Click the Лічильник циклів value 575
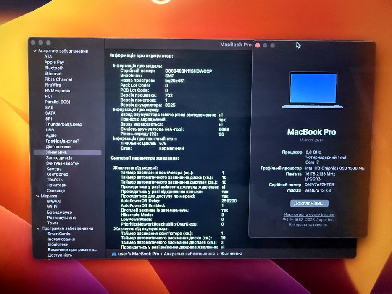 pos(163,144)
